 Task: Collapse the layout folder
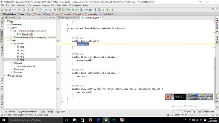tap(11, 63)
